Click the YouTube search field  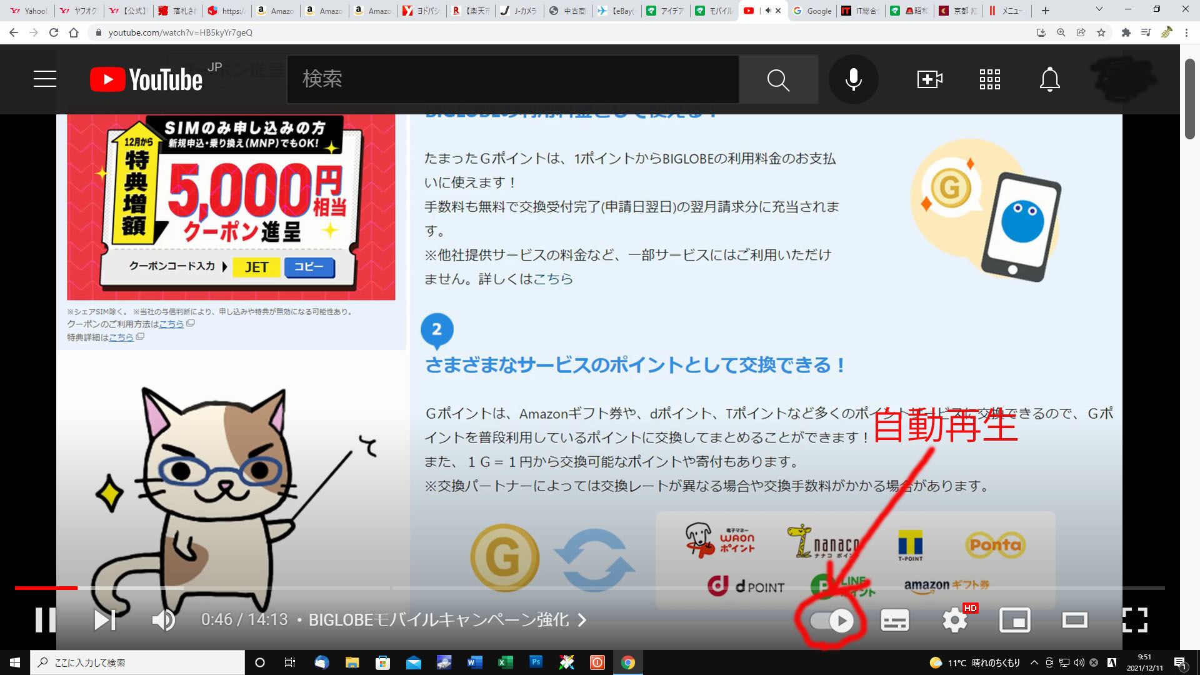click(512, 79)
